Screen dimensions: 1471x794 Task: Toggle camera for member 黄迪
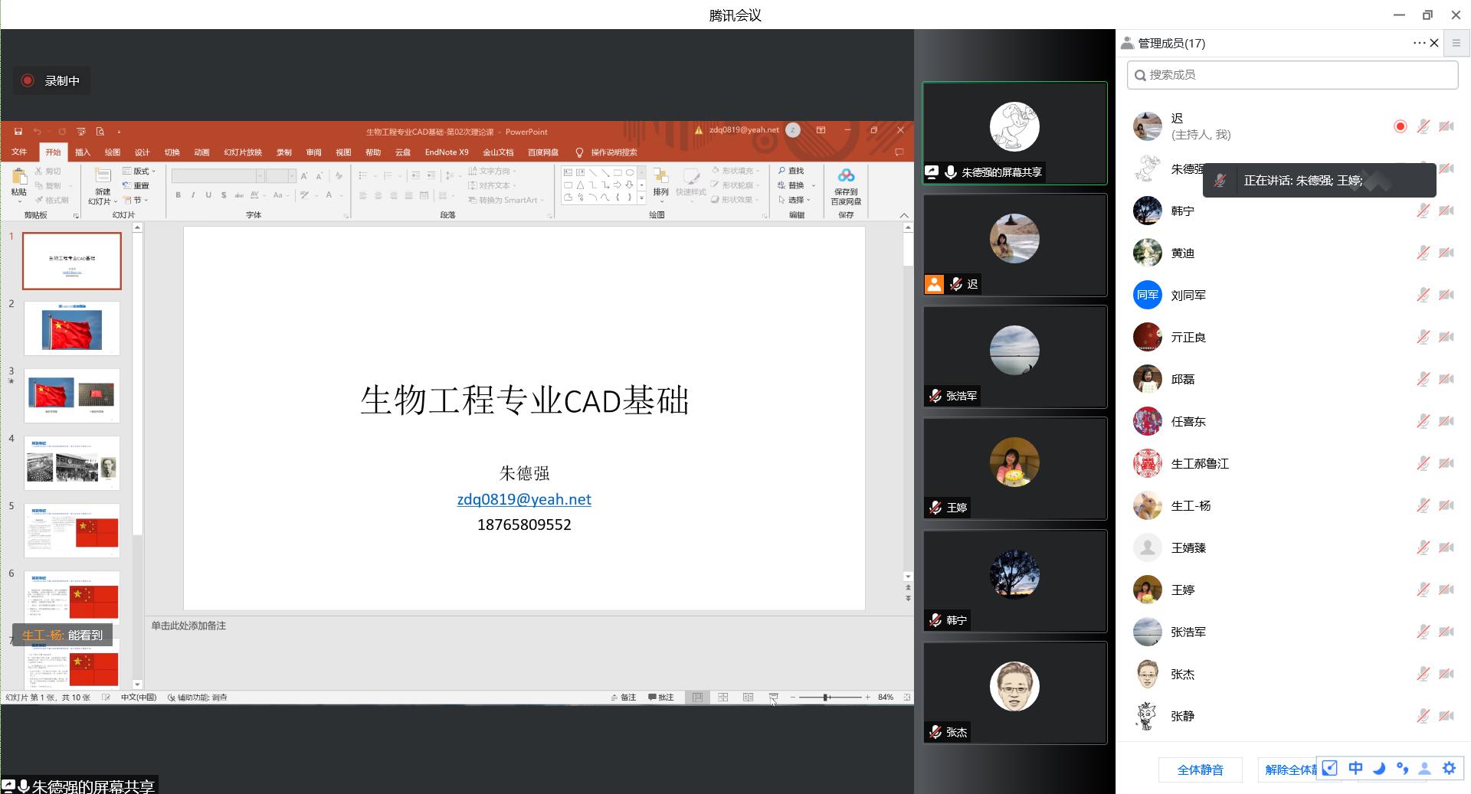(1446, 253)
